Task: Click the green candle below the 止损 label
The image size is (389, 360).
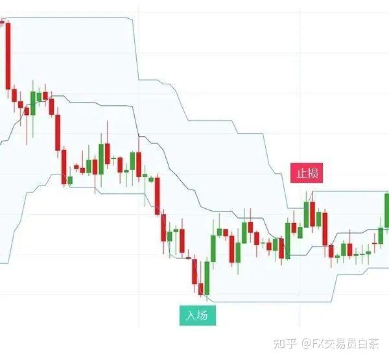Action: 307,215
